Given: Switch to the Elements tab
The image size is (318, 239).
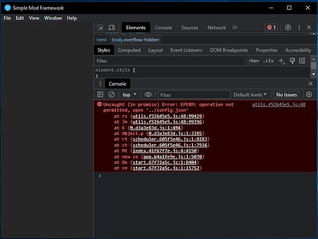Looking at the screenshot, I should 136,27.
